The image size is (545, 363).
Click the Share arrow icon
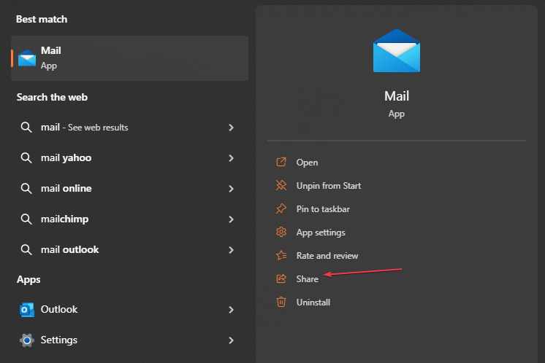click(x=281, y=279)
